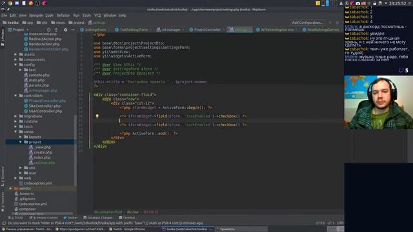
Task: Switch to the url-manager editor tab
Action: coord(170,30)
